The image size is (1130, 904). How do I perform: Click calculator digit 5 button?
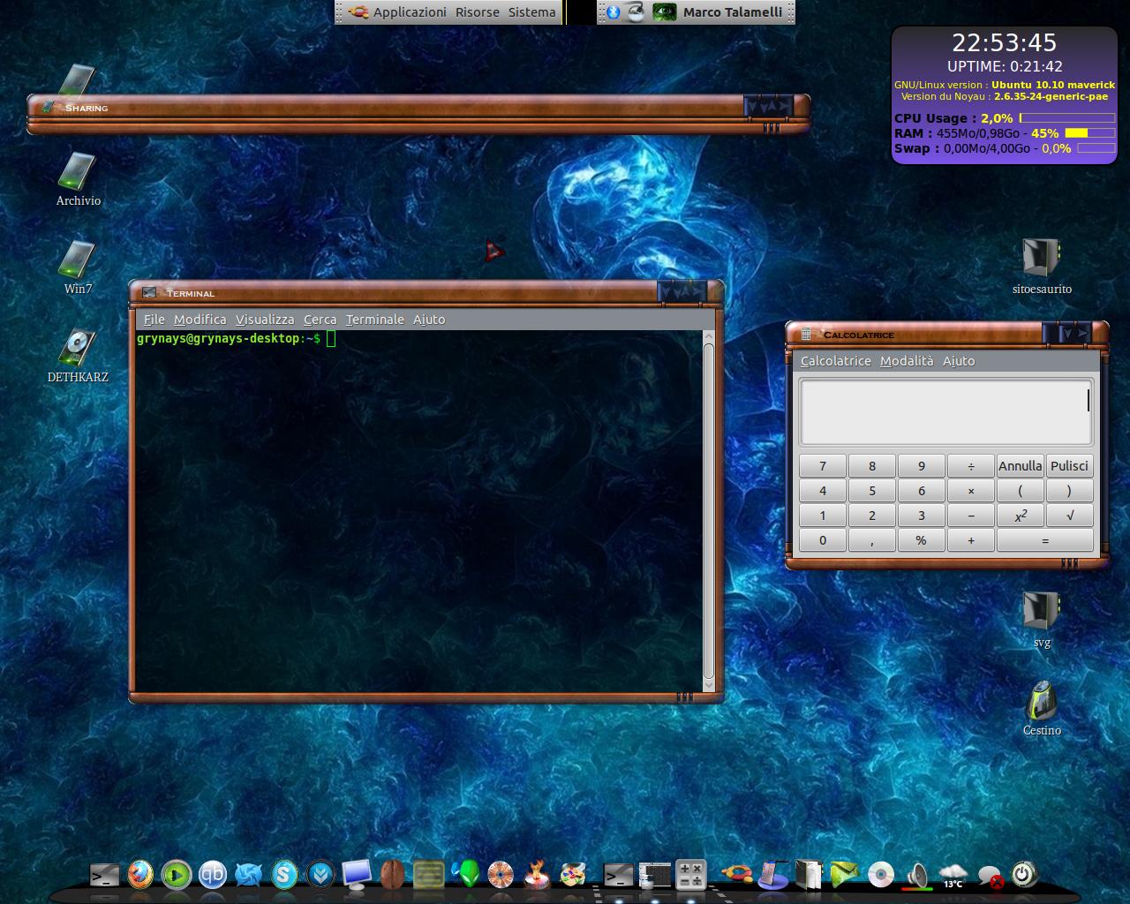[872, 491]
